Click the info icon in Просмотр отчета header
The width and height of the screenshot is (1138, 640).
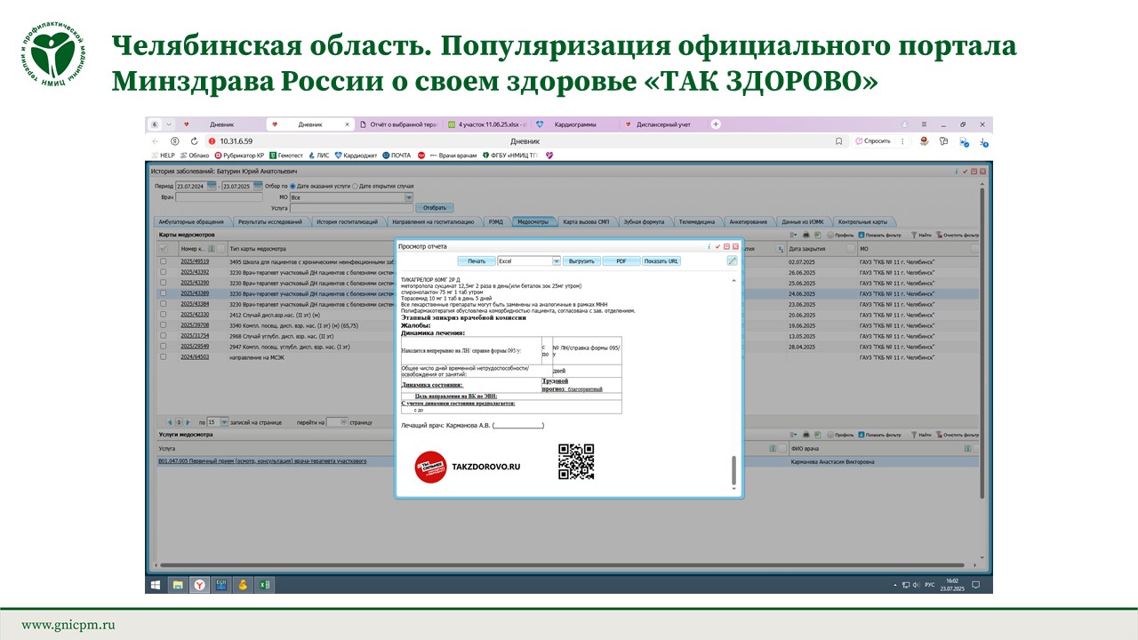point(709,246)
